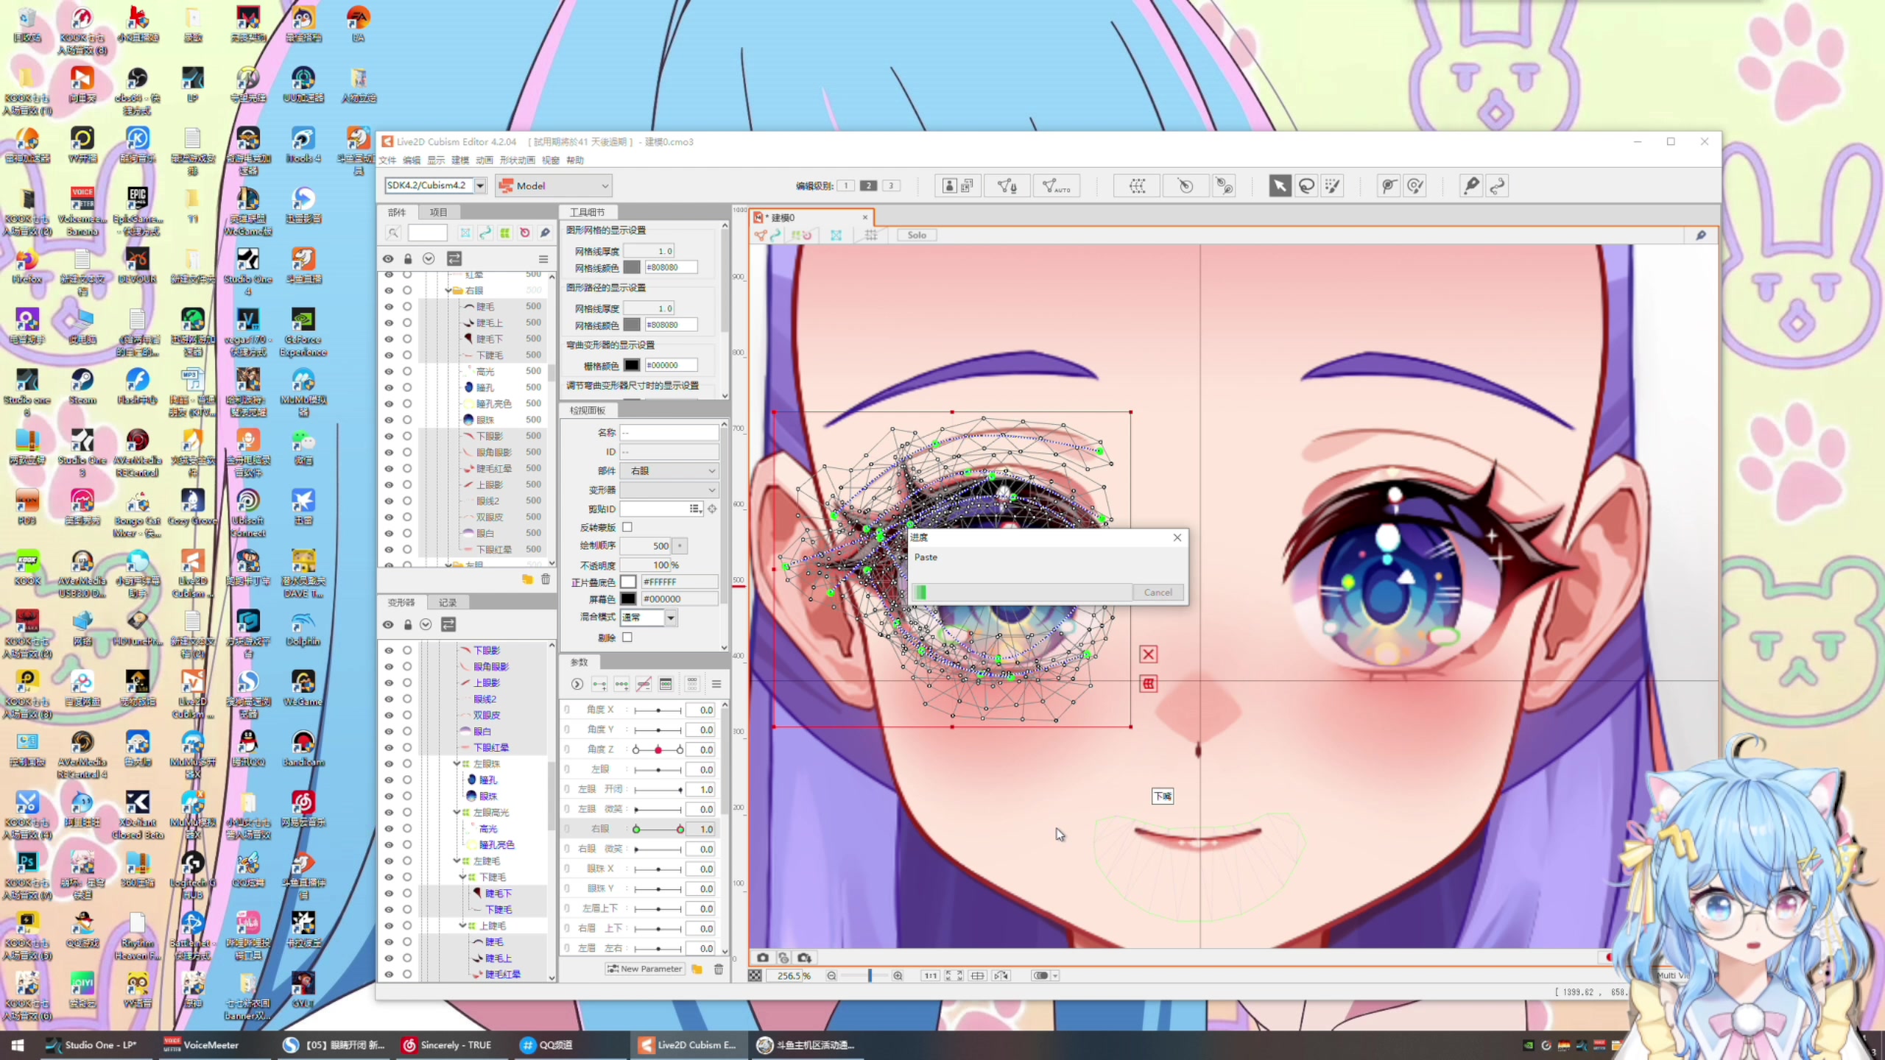Open the manual mesh edit tool
Screen dimensions: 1885x1060
click(1007, 185)
